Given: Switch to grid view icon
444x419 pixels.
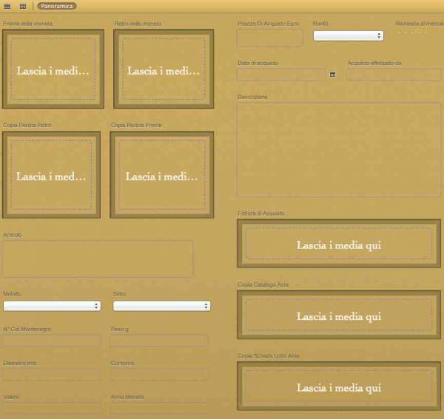Looking at the screenshot, I should [x=23, y=6].
